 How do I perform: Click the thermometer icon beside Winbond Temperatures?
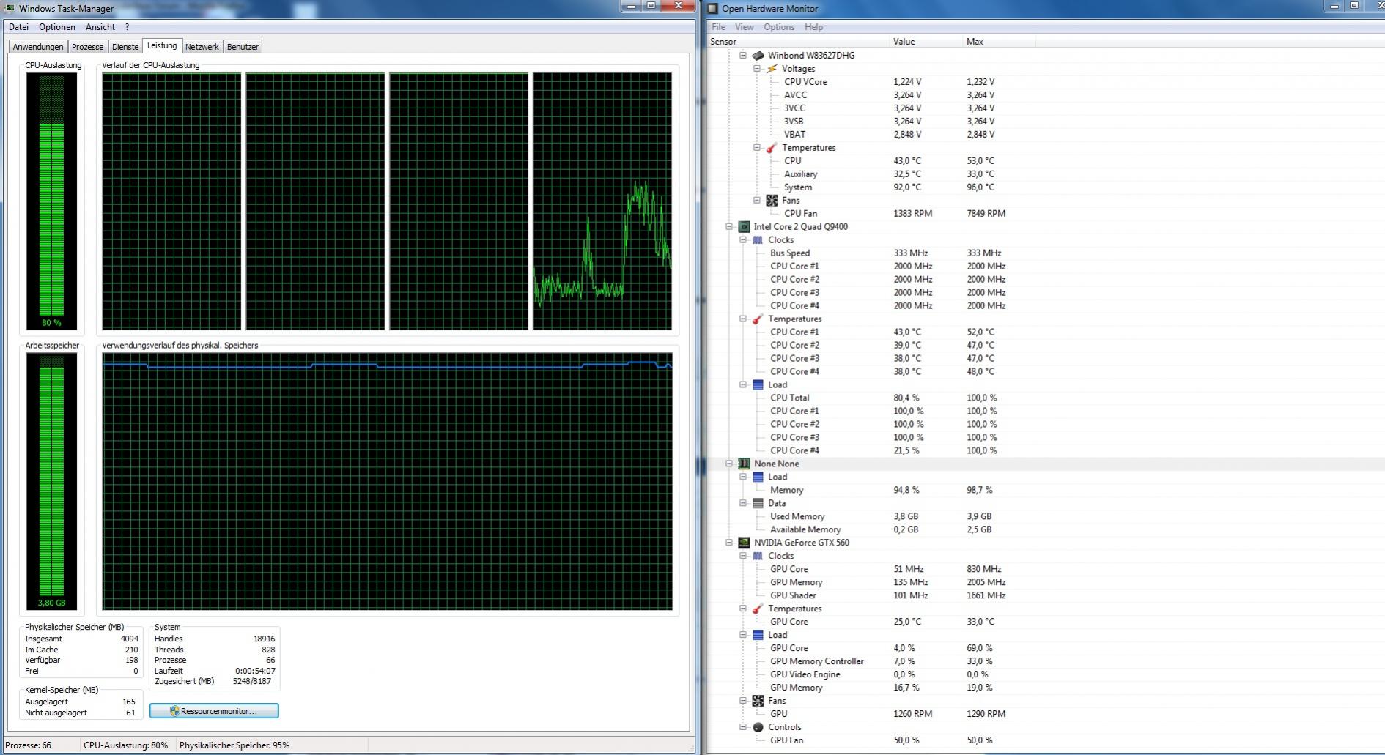click(x=772, y=148)
